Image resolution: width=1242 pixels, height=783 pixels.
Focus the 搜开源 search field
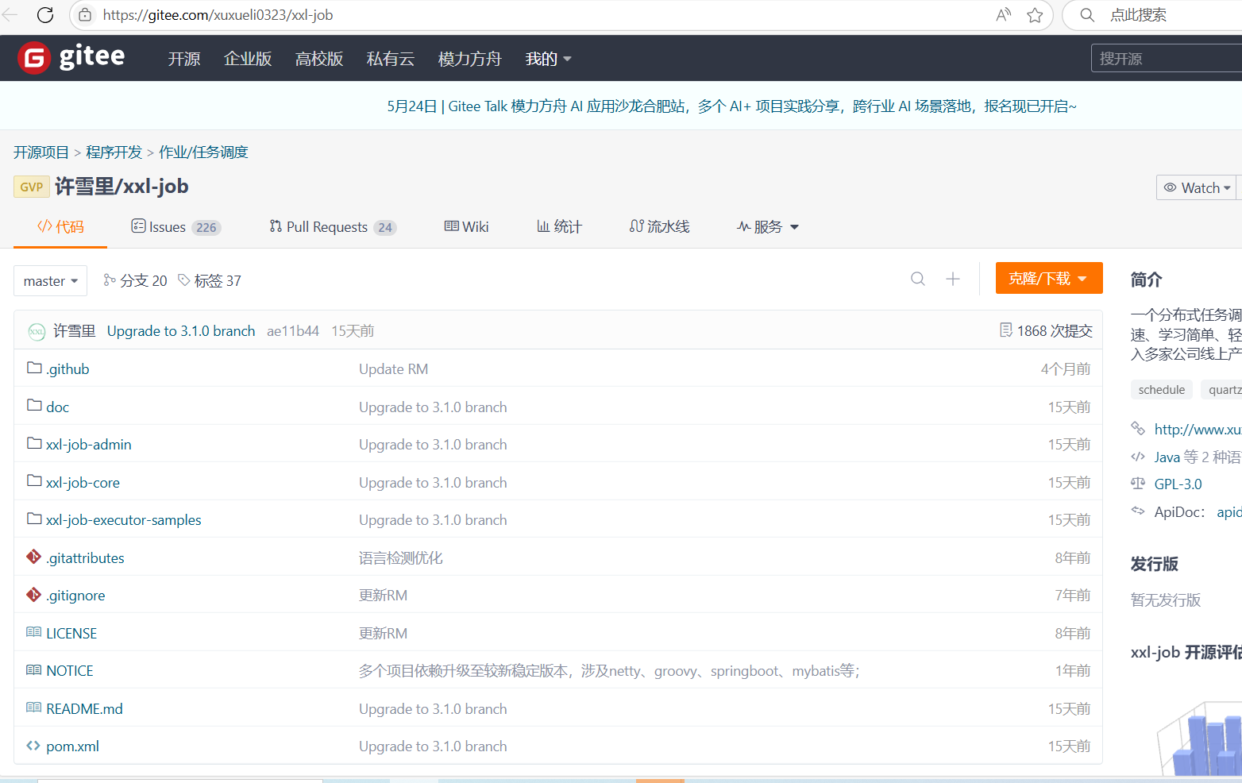[1167, 59]
